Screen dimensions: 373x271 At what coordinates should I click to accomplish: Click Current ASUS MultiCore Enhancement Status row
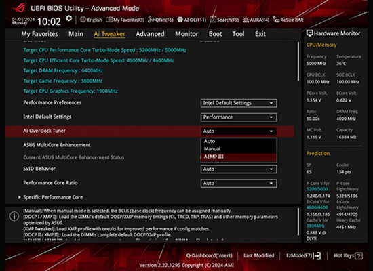coord(73,157)
